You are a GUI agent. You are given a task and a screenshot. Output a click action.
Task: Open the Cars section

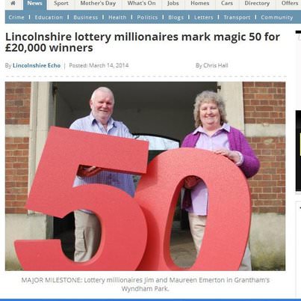(x=227, y=4)
